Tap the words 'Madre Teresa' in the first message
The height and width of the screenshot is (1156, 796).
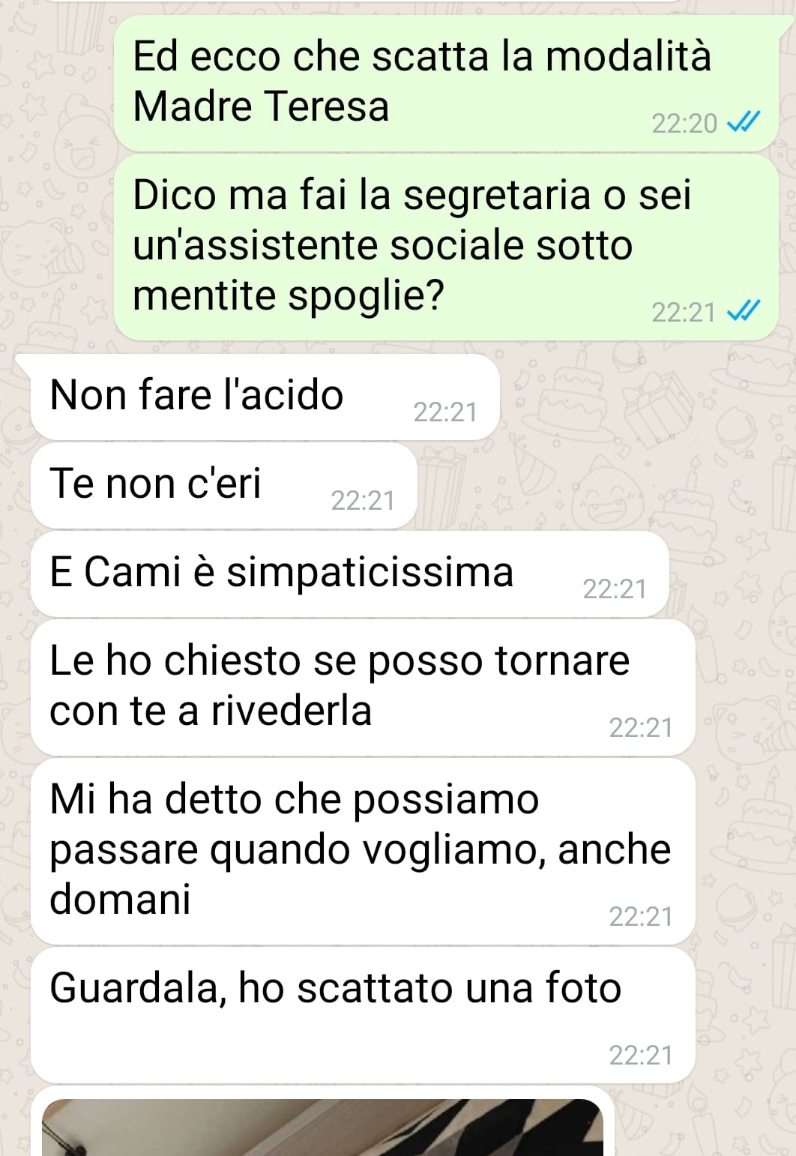click(261, 106)
